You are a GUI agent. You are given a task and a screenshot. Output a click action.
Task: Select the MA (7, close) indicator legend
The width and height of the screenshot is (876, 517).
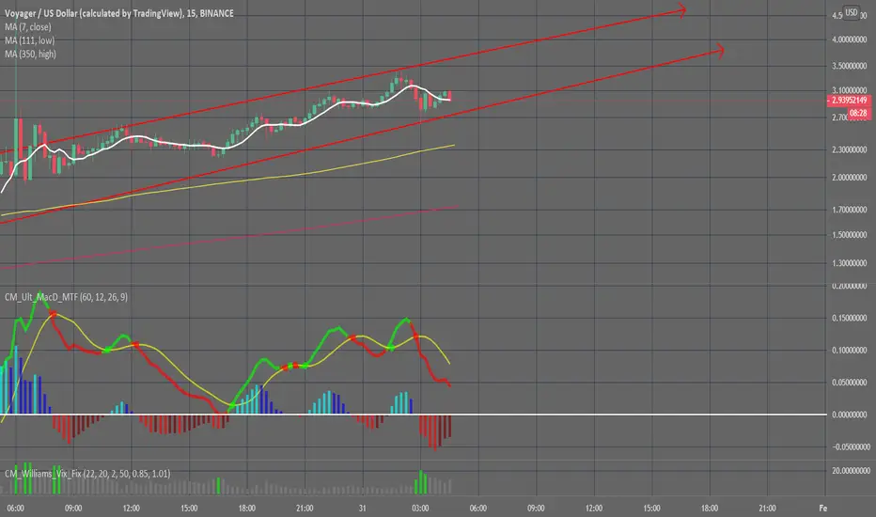point(28,27)
